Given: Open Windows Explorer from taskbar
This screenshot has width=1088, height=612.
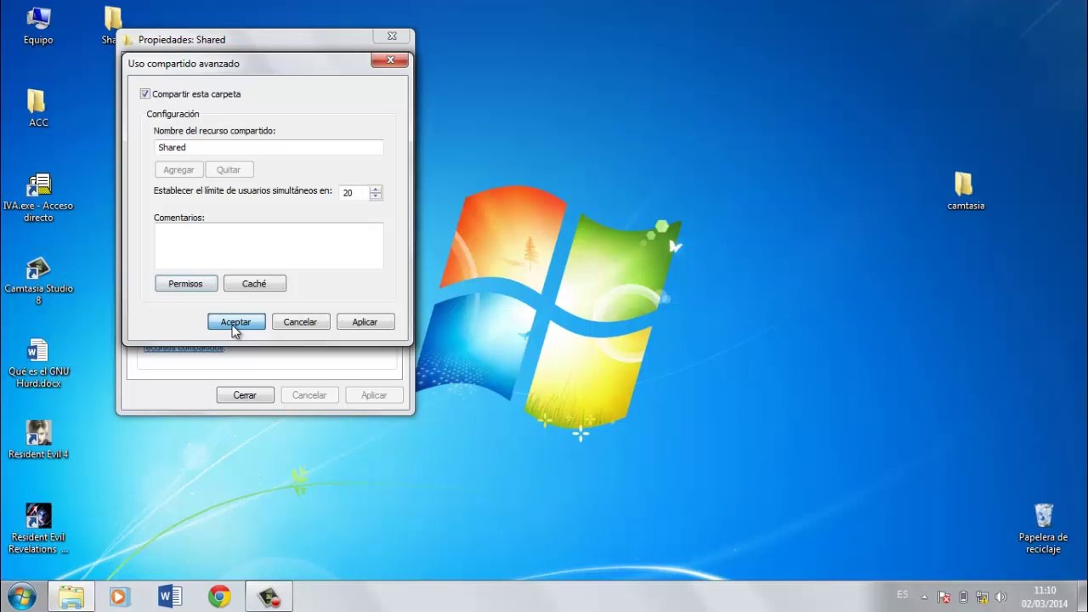Looking at the screenshot, I should pos(71,596).
